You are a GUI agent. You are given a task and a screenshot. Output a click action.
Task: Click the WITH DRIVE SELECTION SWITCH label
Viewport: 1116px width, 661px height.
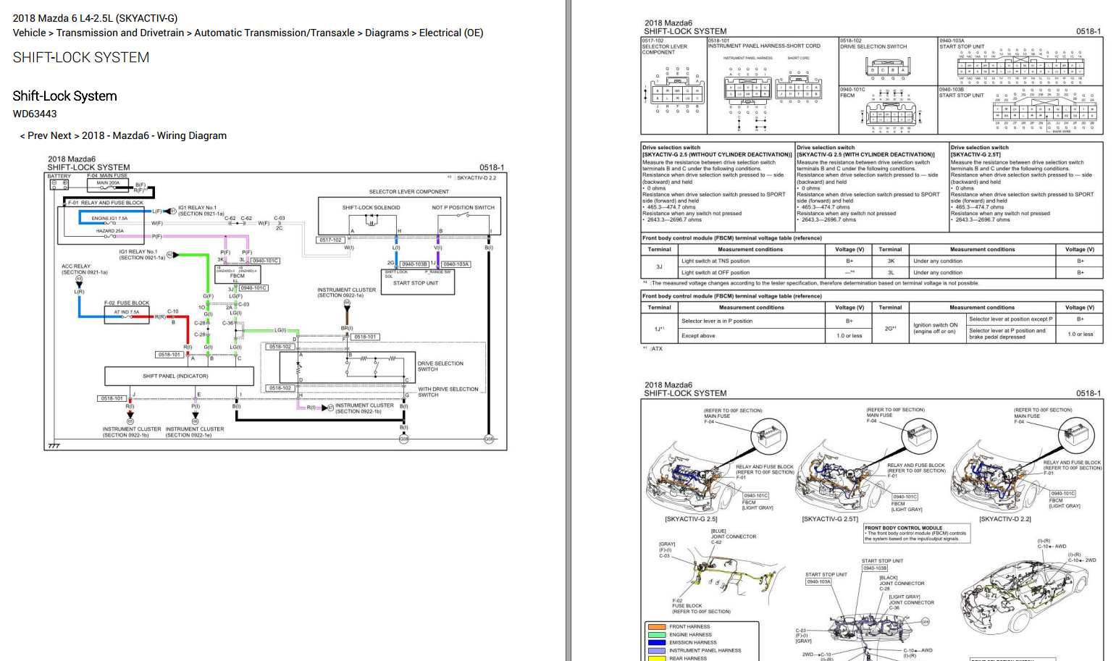click(x=448, y=392)
